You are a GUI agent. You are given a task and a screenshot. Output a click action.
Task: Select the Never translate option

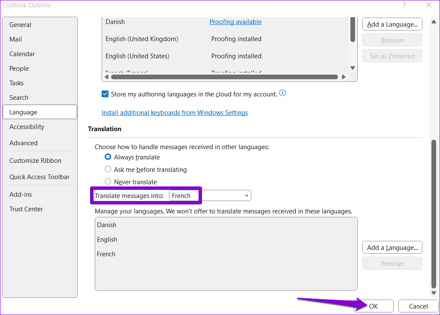[108, 181]
